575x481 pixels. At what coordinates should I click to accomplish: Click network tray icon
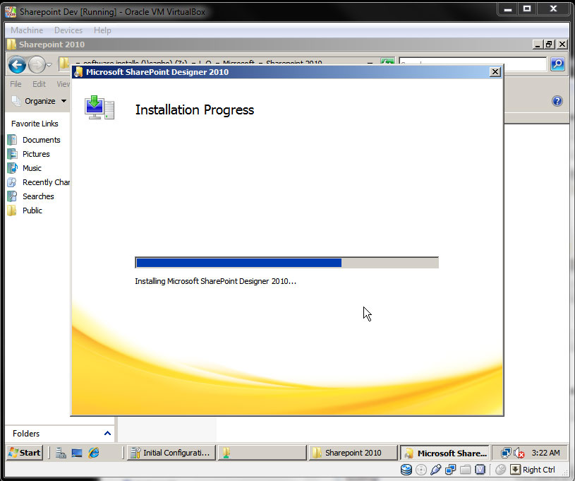[506, 453]
